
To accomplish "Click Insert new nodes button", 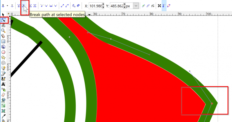I will [3, 6].
